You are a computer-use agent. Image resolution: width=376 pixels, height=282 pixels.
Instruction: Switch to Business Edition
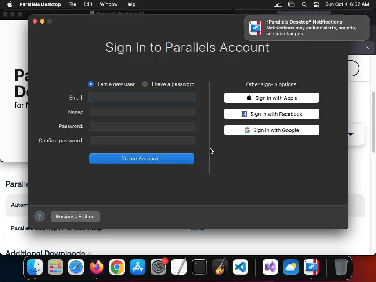[75, 217]
